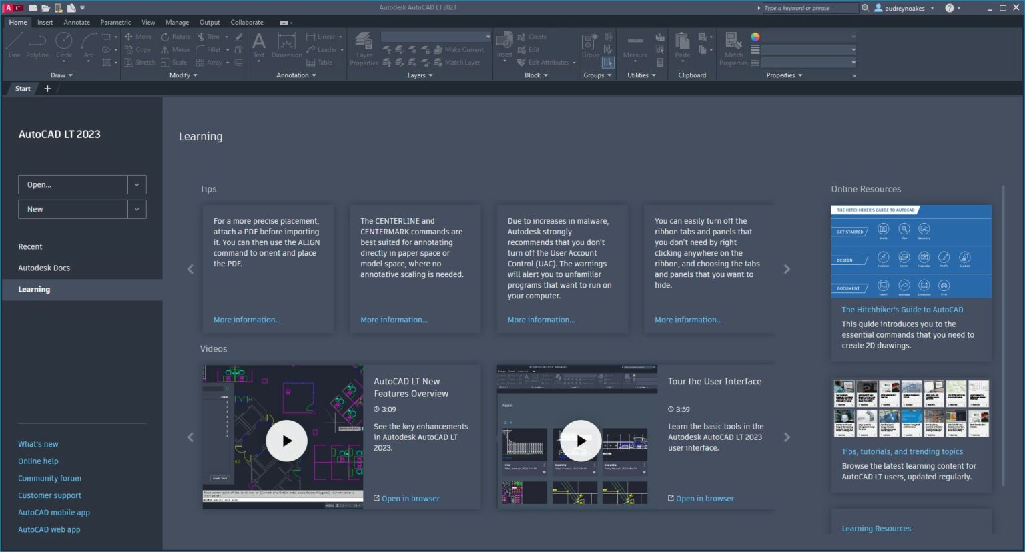Open the Parametric ribbon tab

point(115,22)
